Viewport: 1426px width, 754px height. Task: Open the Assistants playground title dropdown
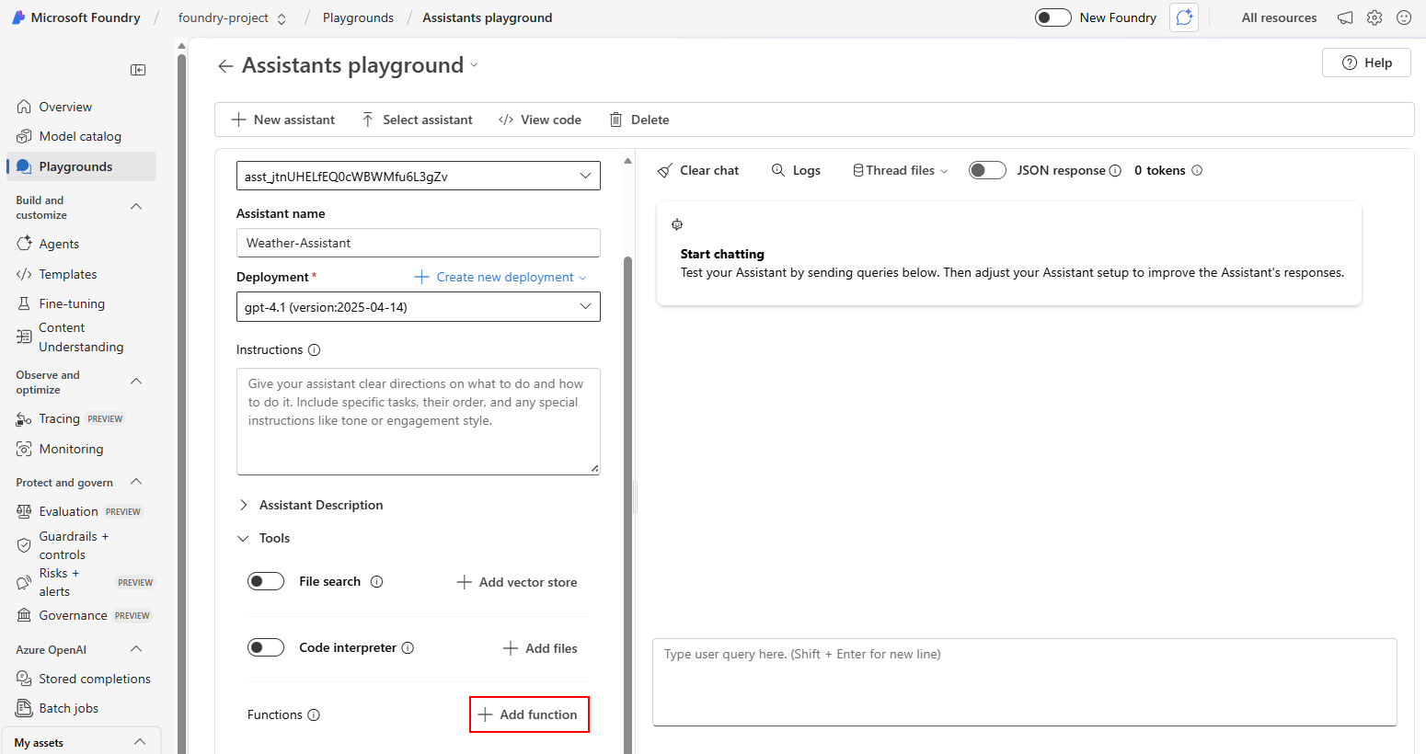click(x=475, y=65)
